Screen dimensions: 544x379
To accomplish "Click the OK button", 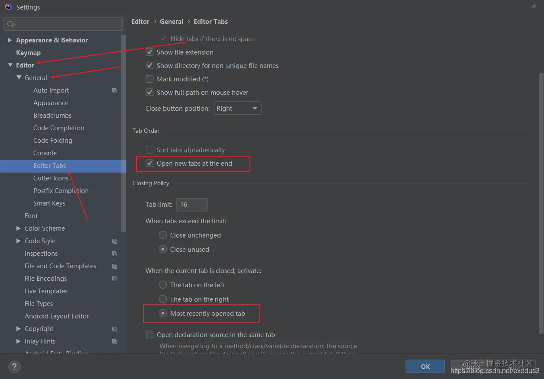I will pyautogui.click(x=425, y=366).
